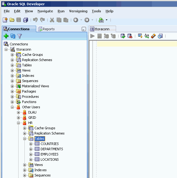Expand the top-level Replication Schemes node
Image resolution: width=177 pixels, height=178 pixels.
[x=12, y=60]
